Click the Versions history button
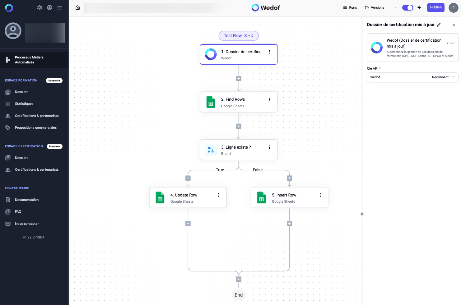 (x=375, y=8)
